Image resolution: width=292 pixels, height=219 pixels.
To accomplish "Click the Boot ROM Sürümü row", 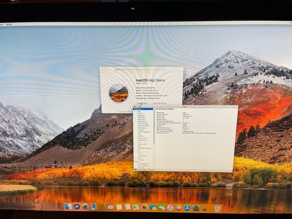I will pyautogui.click(x=173, y=128).
